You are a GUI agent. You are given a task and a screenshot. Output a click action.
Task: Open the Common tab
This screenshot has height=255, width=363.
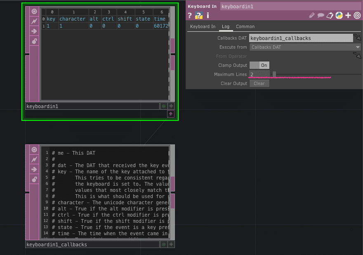pos(245,27)
